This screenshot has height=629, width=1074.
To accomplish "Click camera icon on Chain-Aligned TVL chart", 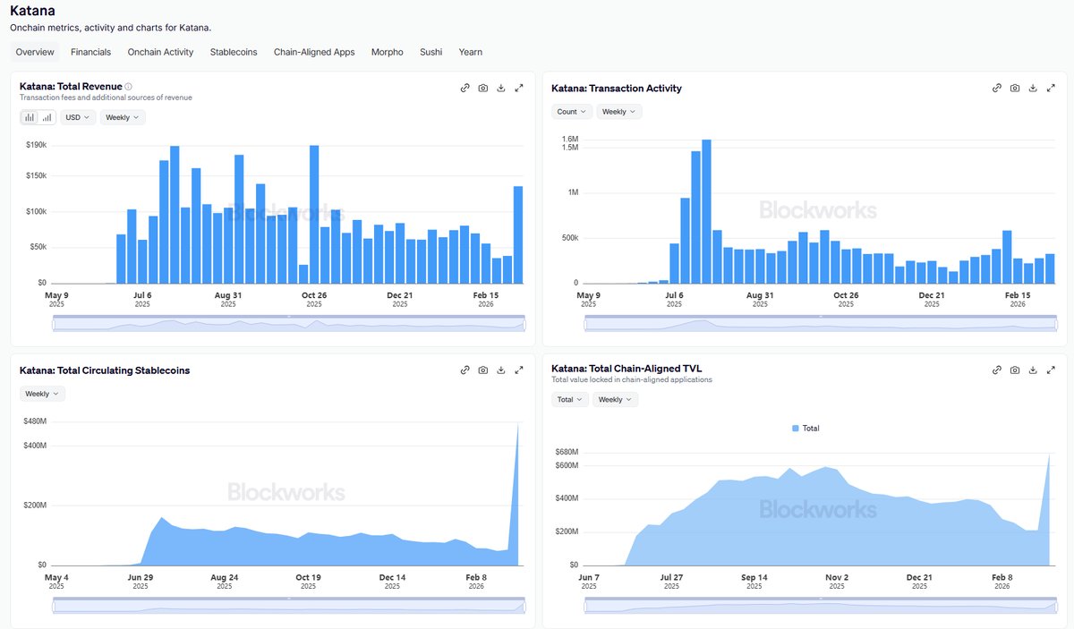I will pyautogui.click(x=1015, y=370).
